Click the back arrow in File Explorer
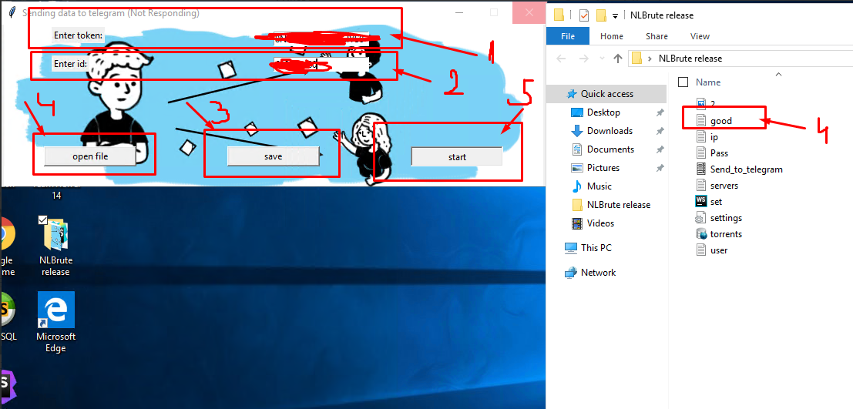The width and height of the screenshot is (853, 409). click(x=561, y=59)
